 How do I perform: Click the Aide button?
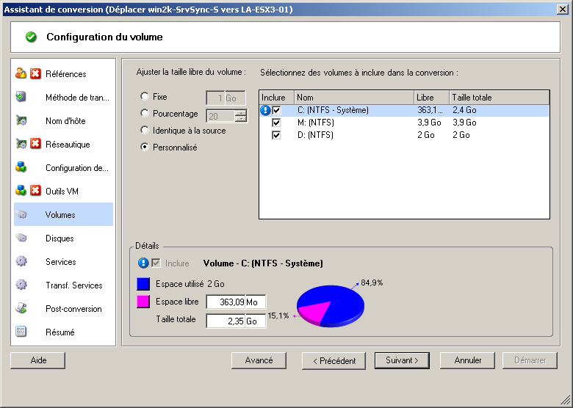click(38, 360)
